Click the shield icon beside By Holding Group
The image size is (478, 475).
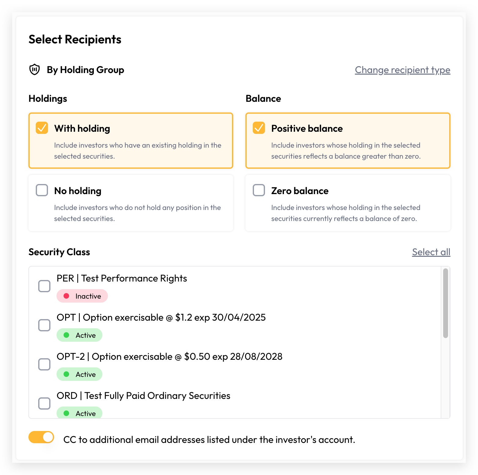35,70
